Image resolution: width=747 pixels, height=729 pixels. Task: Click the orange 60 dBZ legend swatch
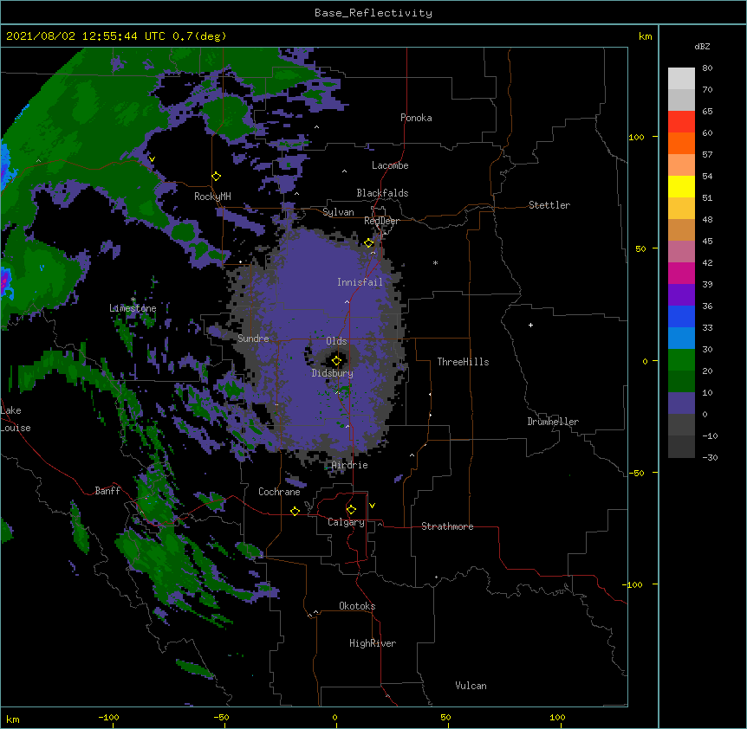tap(681, 143)
